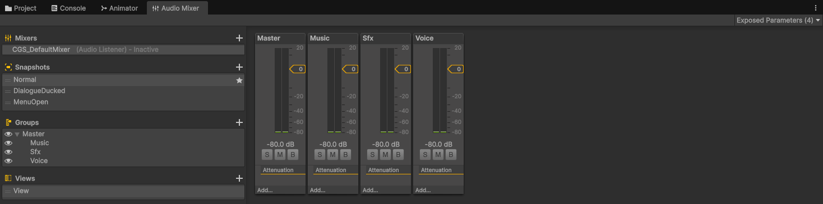
Task: Toggle visibility of Master group
Action: coord(8,134)
